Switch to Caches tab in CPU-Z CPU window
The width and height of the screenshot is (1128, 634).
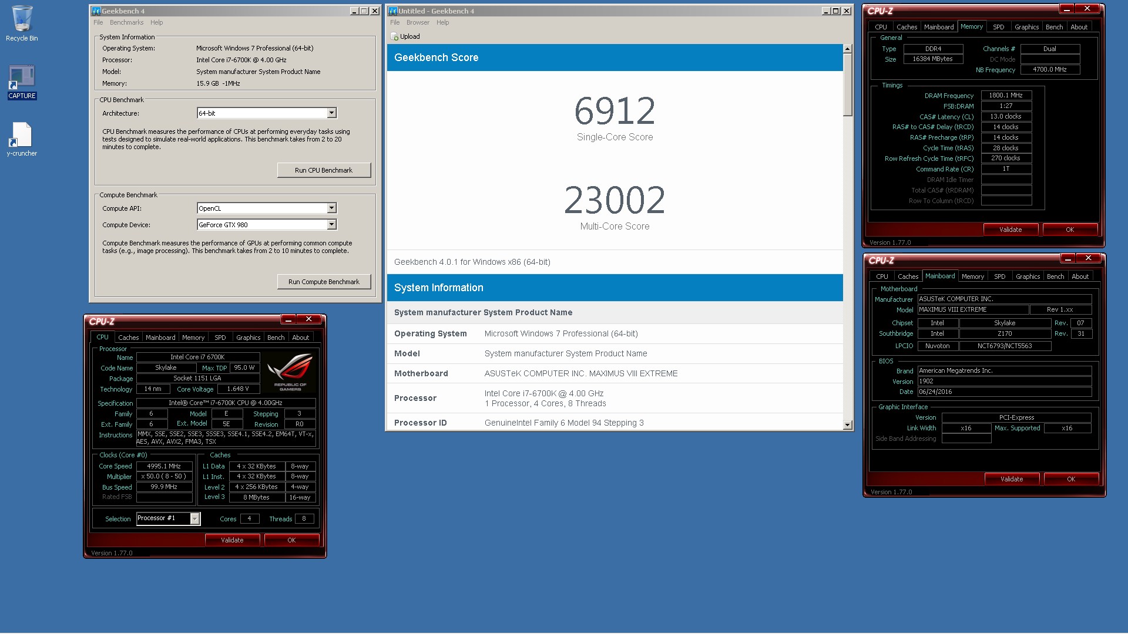(128, 338)
